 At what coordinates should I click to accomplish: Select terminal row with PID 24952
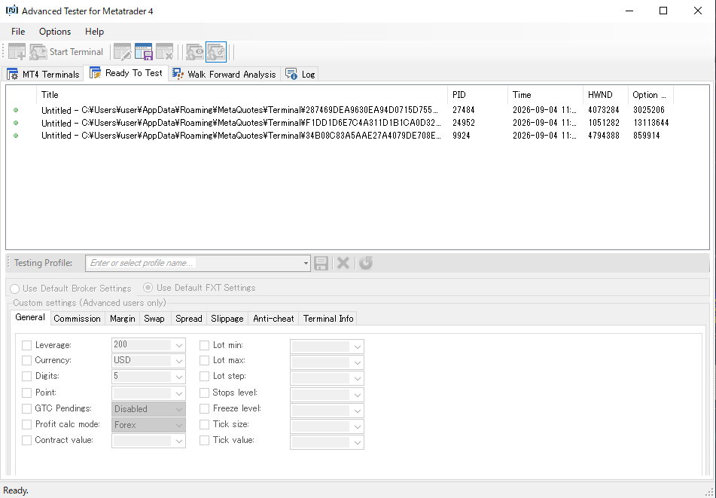[x=340, y=123]
